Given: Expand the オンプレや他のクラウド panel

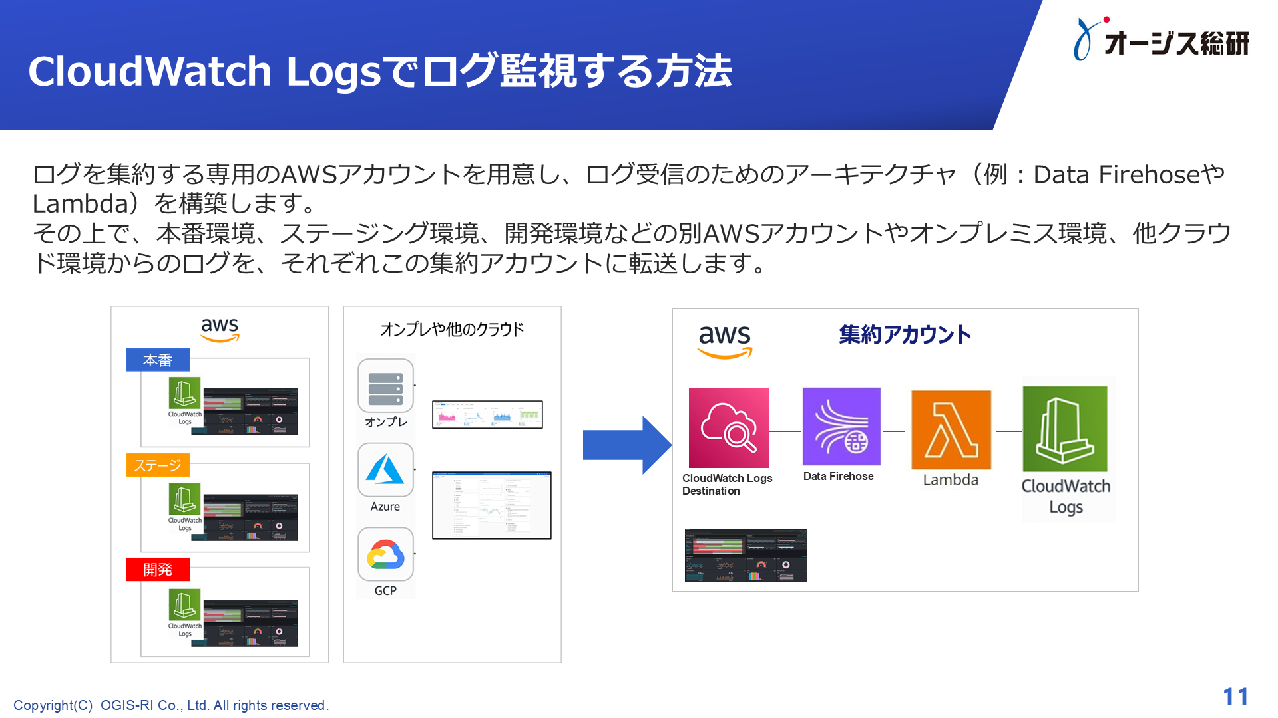Looking at the screenshot, I should (x=452, y=327).
